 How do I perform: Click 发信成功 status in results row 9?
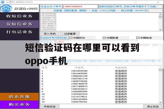pyautogui.click(x=121, y=92)
